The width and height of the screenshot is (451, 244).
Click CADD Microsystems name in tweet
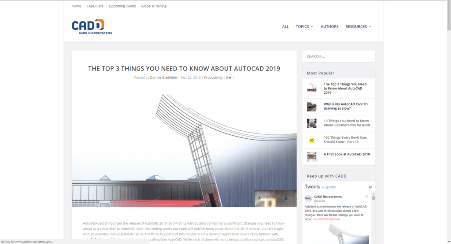[x=328, y=197]
